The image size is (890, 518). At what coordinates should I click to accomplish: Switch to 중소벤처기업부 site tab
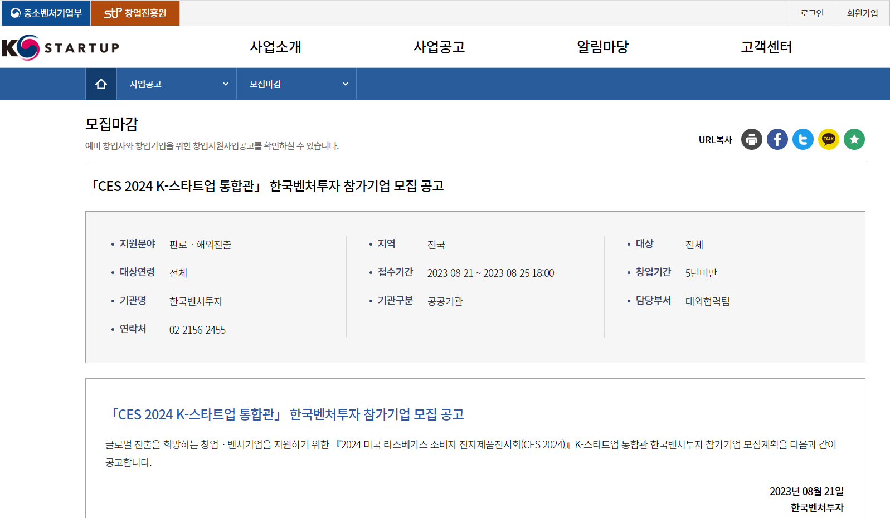pyautogui.click(x=46, y=13)
